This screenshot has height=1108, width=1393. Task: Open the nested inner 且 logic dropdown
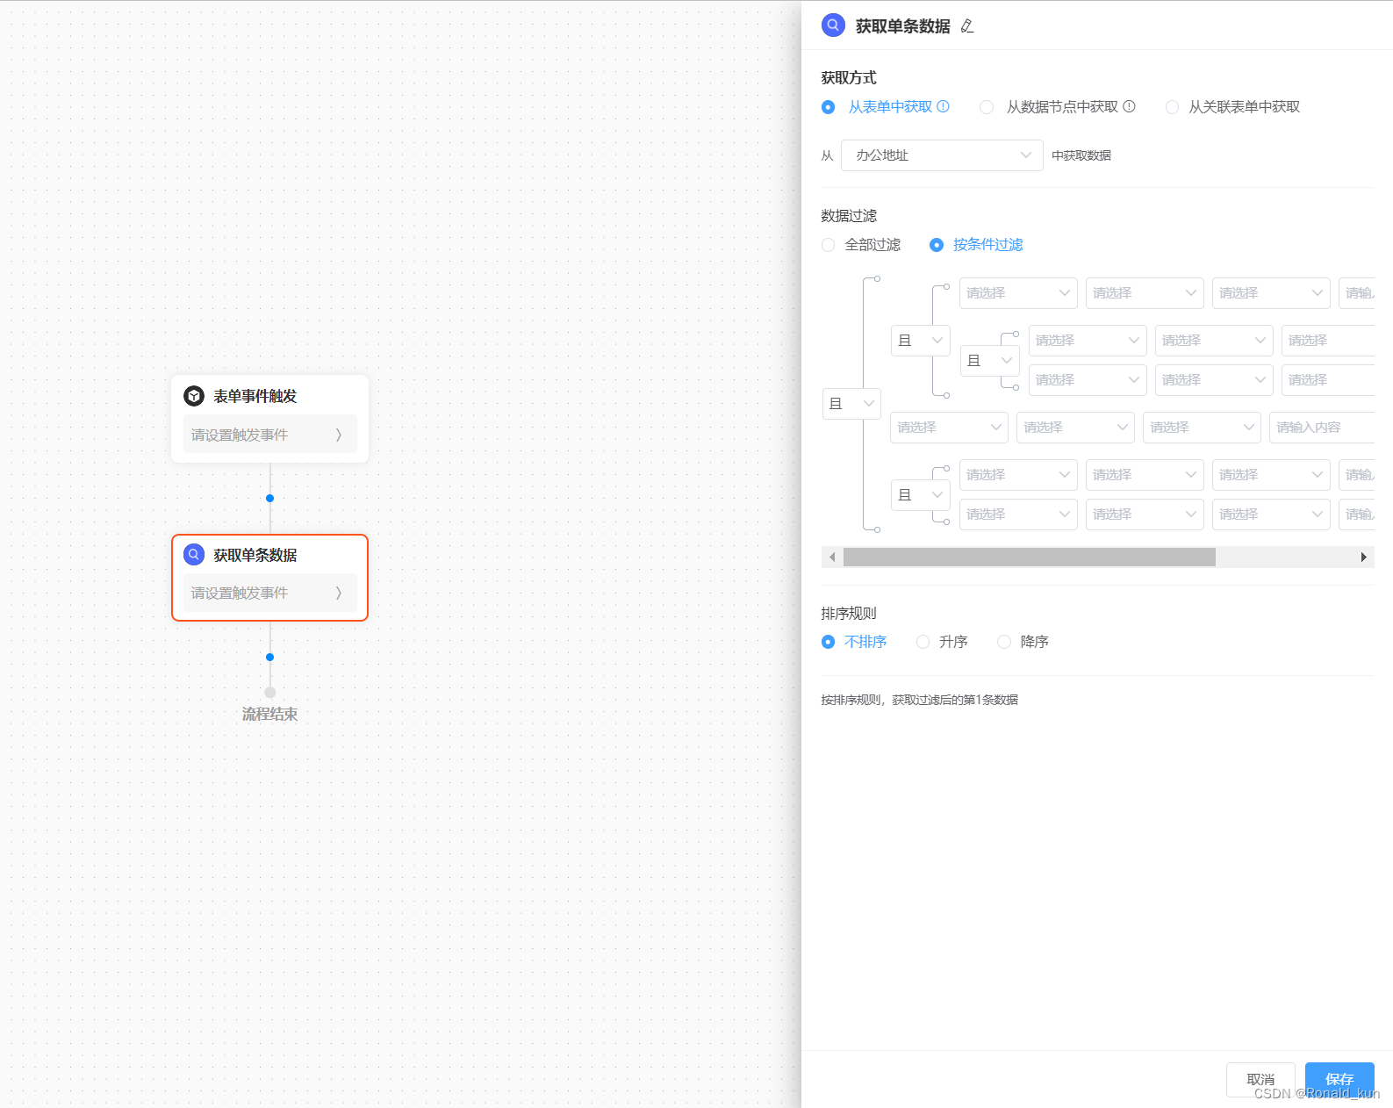(990, 361)
